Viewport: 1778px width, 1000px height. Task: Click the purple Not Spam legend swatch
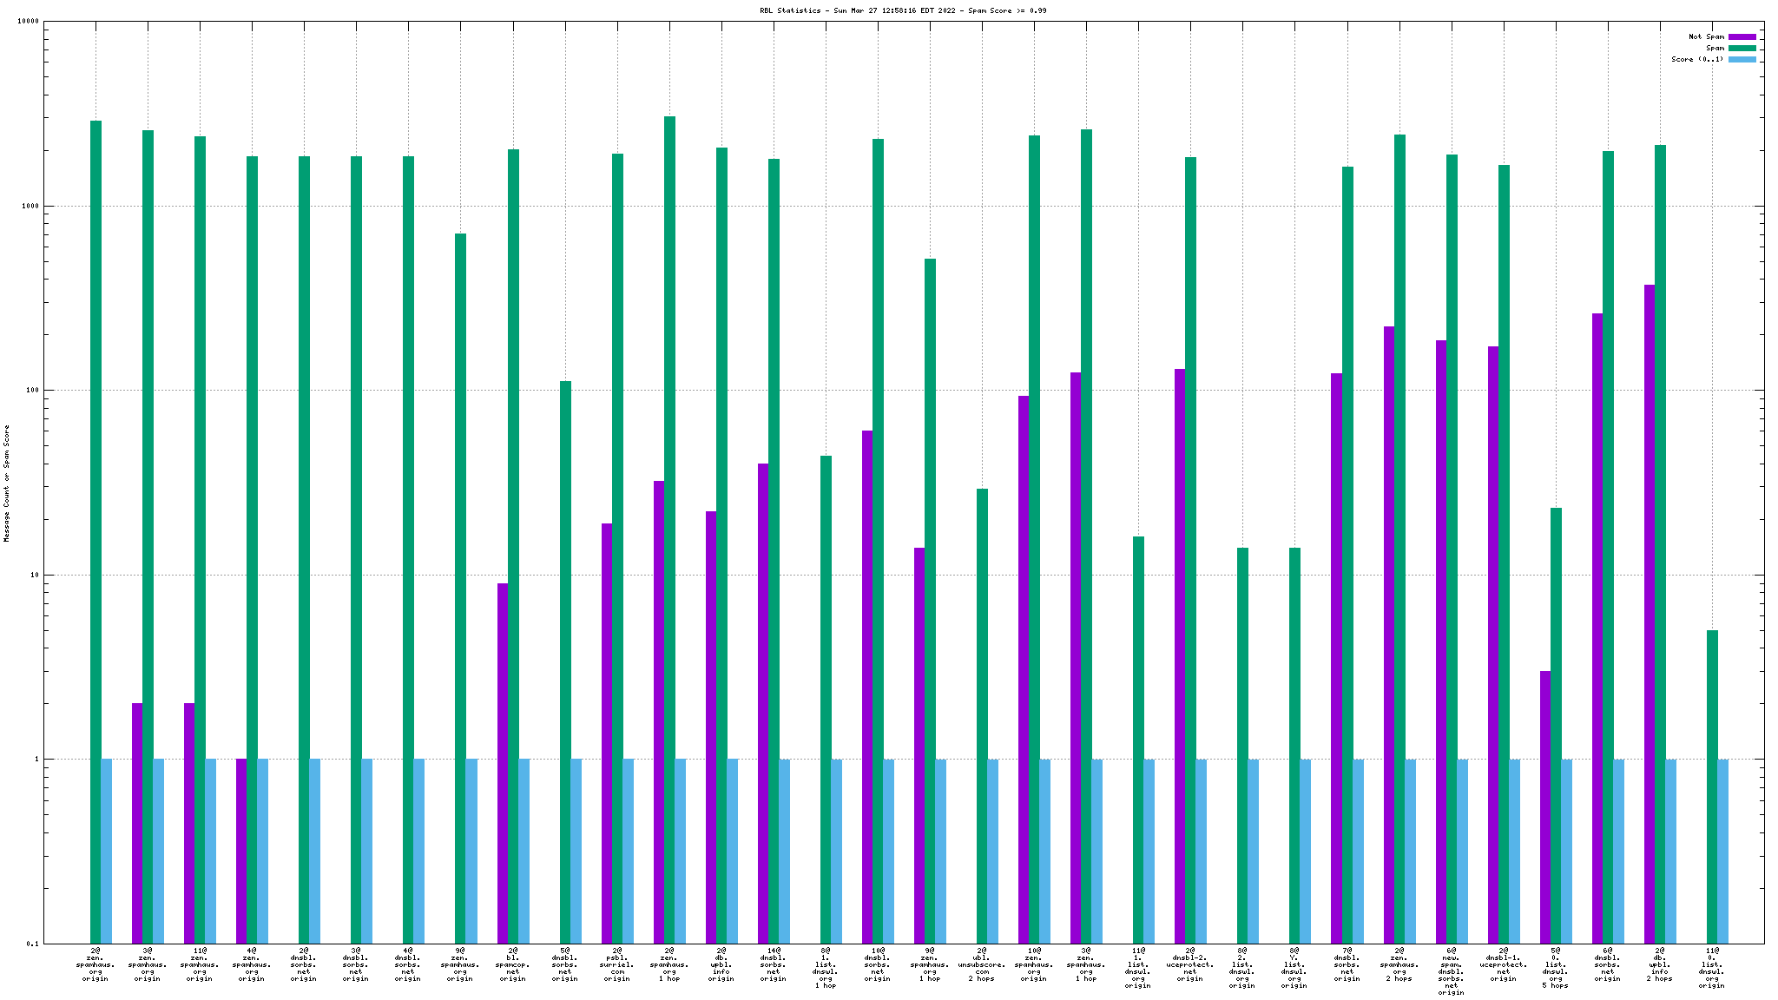click(x=1742, y=36)
